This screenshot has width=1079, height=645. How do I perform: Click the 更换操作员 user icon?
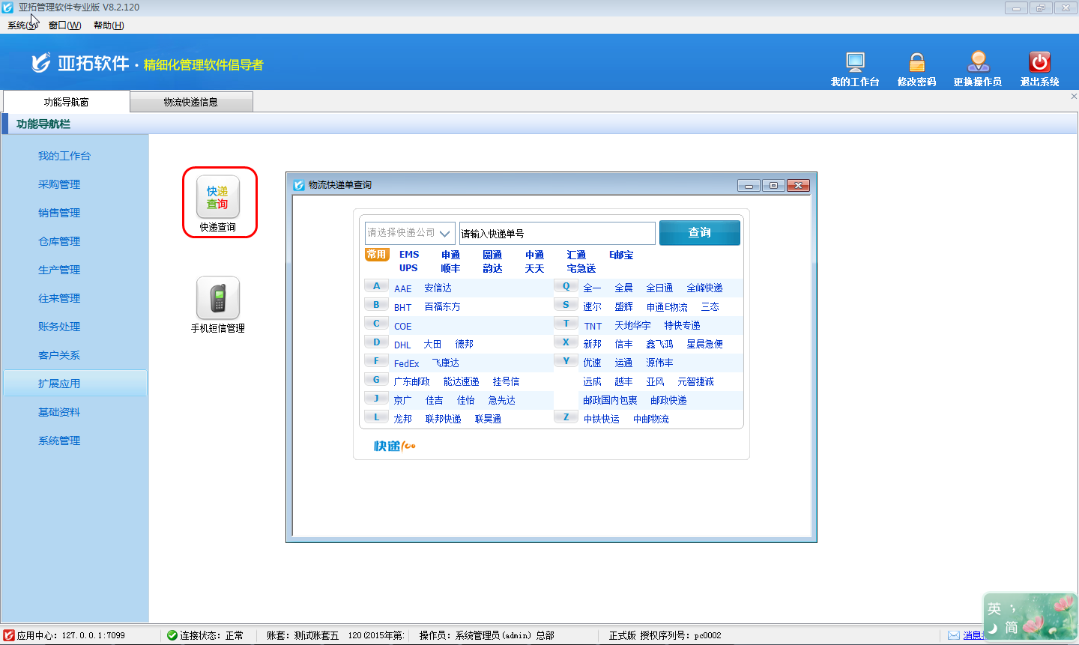pos(978,62)
